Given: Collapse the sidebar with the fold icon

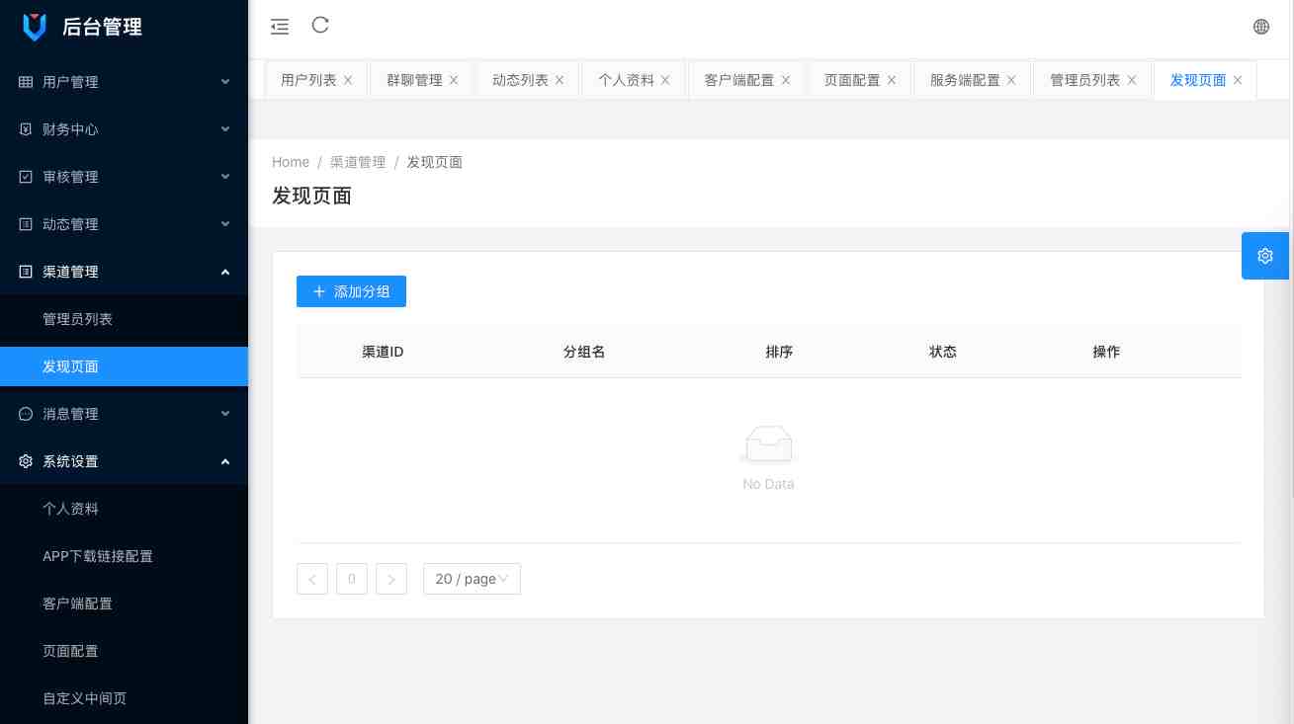Looking at the screenshot, I should click(x=280, y=27).
